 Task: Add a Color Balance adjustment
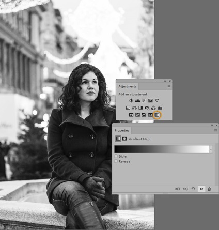coord(134,108)
